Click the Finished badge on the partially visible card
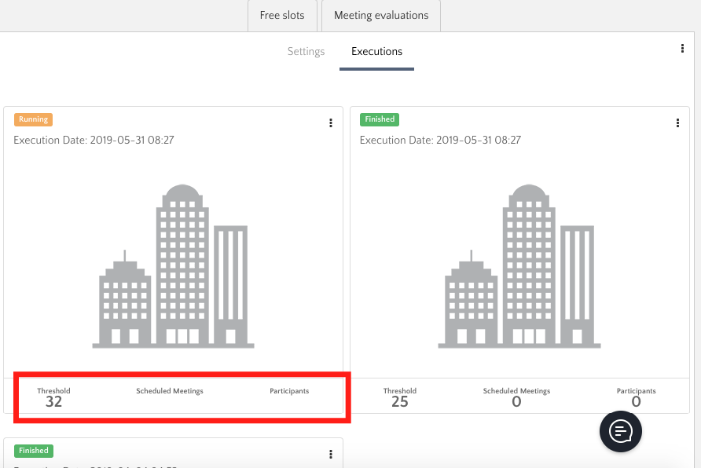Viewport: 701px width, 468px height. coord(33,451)
